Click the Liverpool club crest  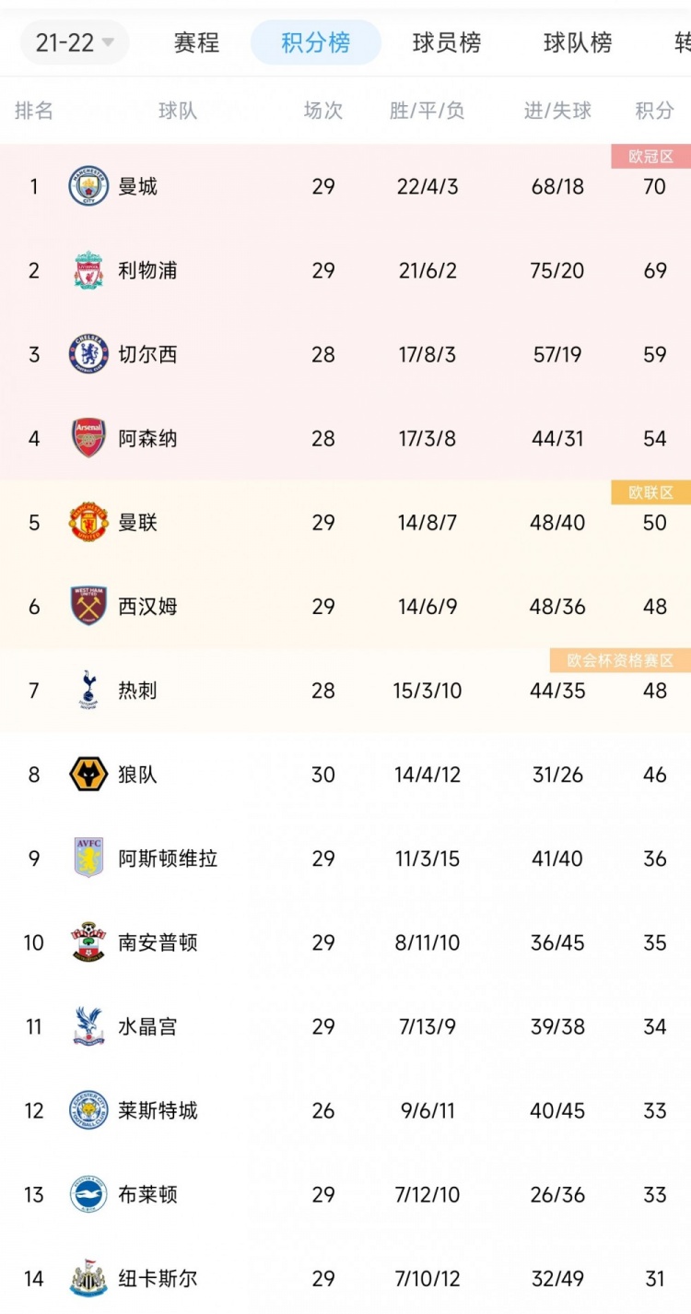click(x=88, y=270)
